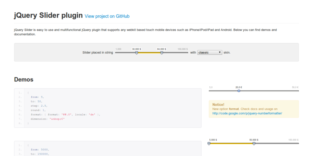Click the jQuery Slider plugin heading
This screenshot has height=156, width=313.
coord(48,15)
